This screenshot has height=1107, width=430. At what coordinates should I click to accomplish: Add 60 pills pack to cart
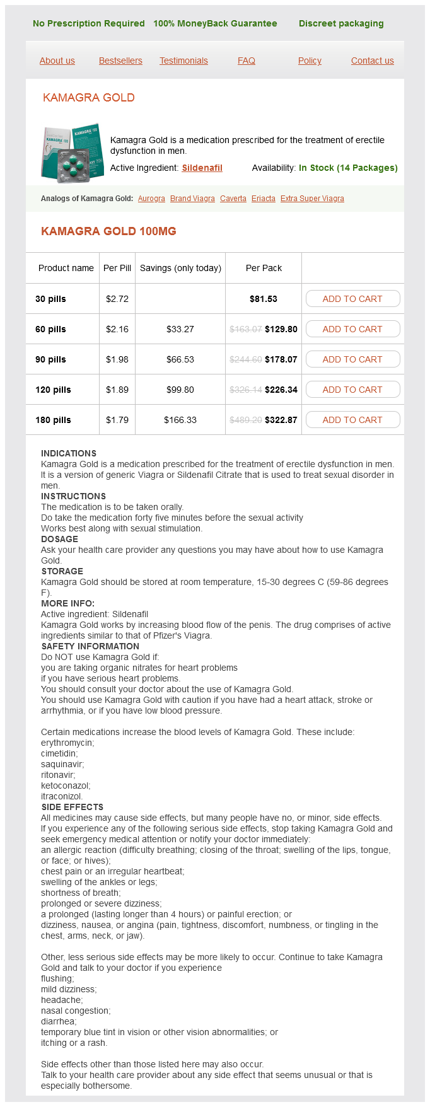click(x=352, y=329)
